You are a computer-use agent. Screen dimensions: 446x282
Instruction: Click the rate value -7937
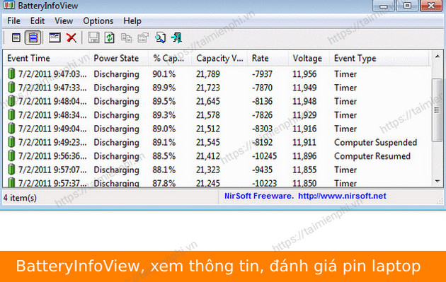(262, 74)
